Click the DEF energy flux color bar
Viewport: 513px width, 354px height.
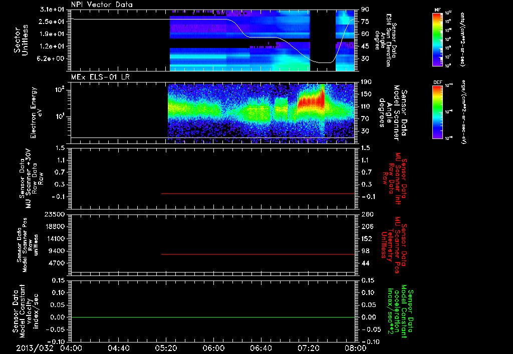pos(438,112)
